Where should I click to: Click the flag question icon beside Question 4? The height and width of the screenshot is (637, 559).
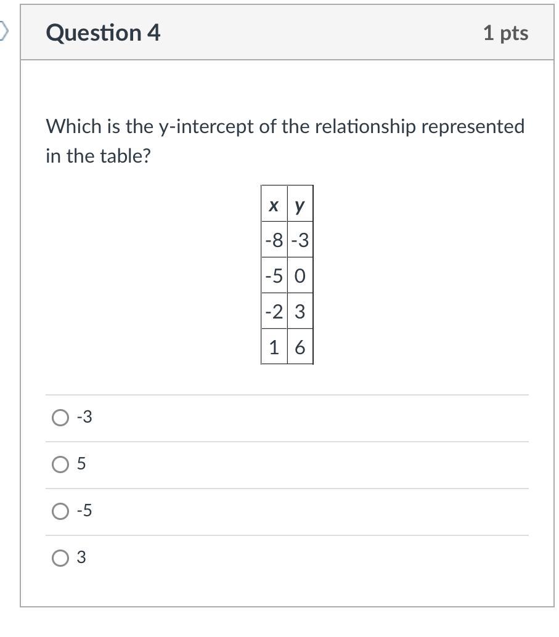pyautogui.click(x=4, y=31)
